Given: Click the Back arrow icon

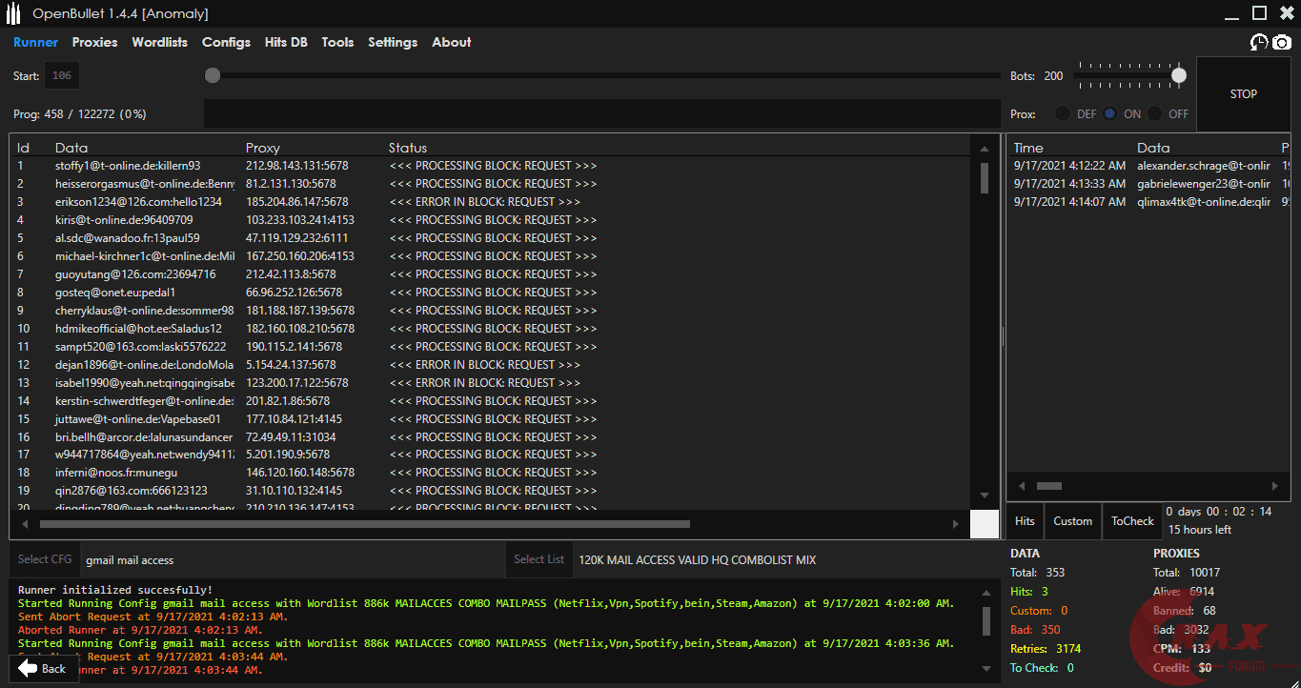Looking at the screenshot, I should tap(28, 668).
